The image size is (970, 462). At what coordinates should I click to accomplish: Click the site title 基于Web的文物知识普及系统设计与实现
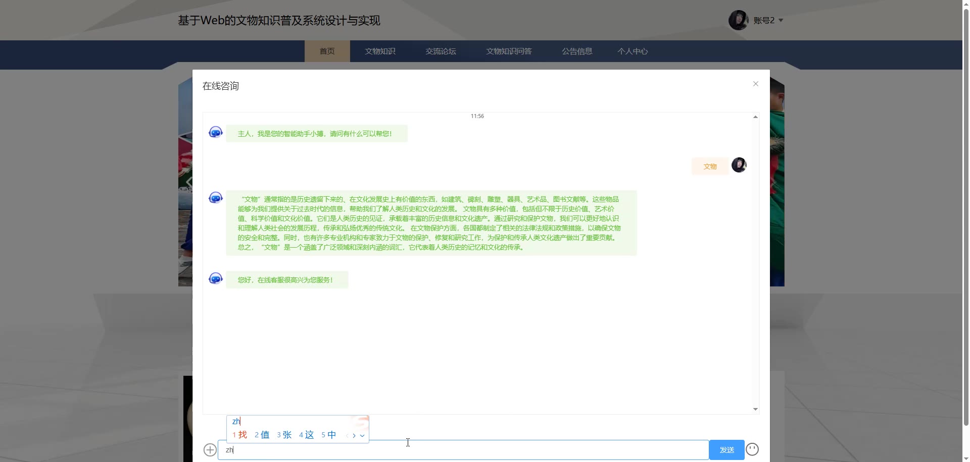point(279,20)
